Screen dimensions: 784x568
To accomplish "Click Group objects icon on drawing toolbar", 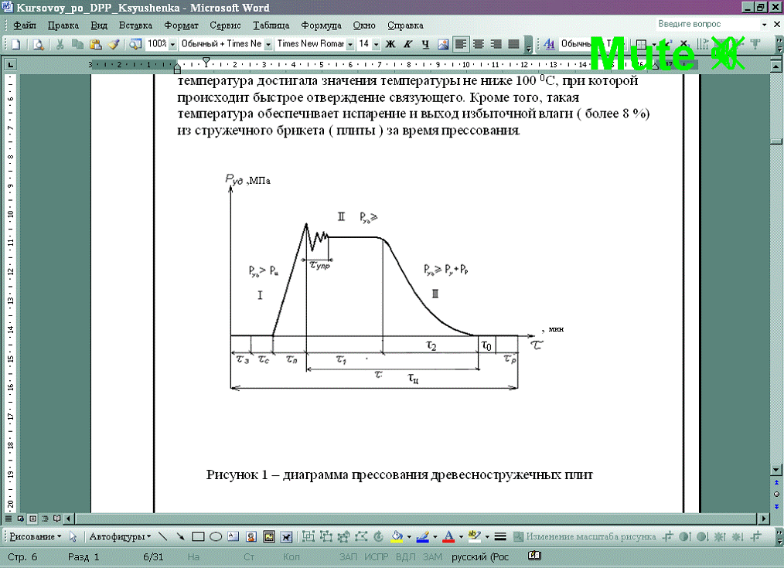I will (308, 536).
